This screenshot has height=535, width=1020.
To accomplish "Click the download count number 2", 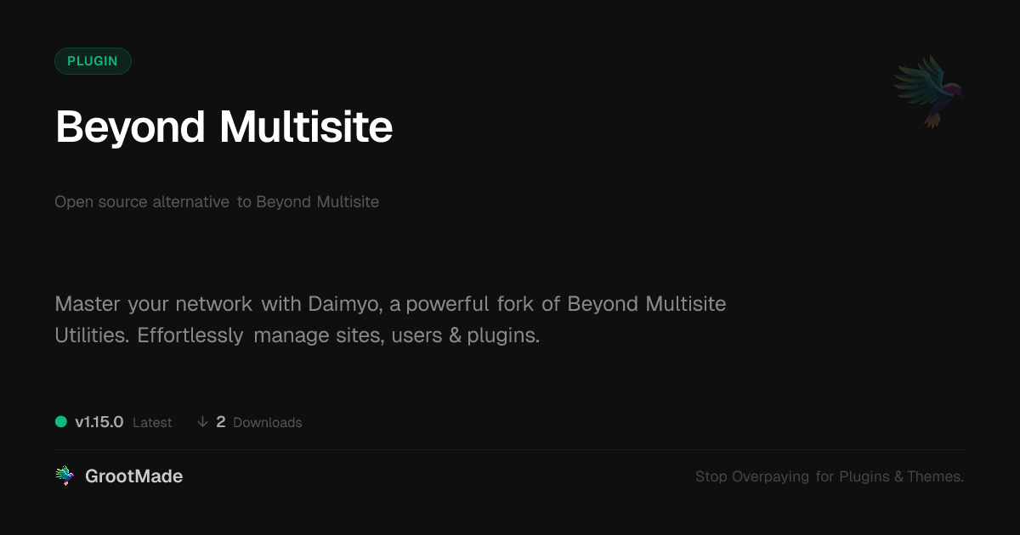I will [221, 422].
